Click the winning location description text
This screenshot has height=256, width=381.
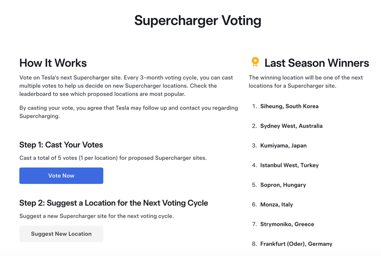coord(309,82)
